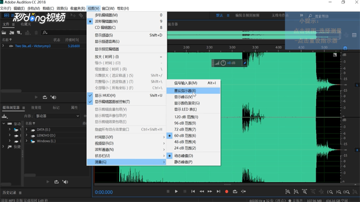Click the waveform editor toolbar button

point(6,15)
